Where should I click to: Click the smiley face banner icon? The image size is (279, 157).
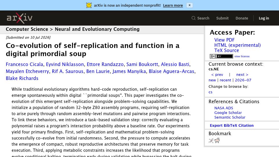click(89, 5)
